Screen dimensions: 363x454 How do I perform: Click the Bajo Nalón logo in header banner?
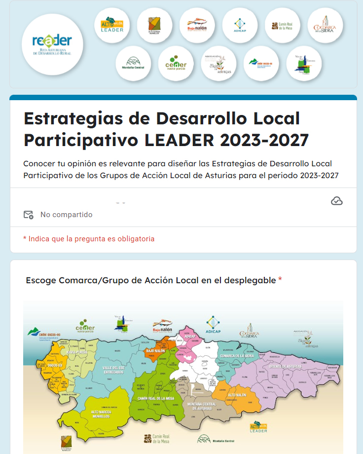197,26
